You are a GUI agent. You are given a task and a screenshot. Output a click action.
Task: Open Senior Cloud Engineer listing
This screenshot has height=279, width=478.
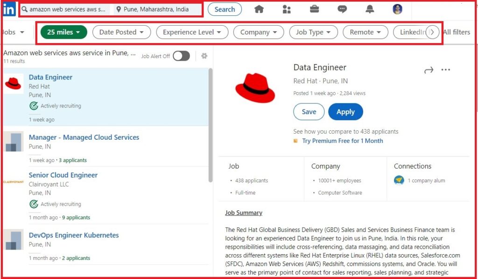point(63,175)
